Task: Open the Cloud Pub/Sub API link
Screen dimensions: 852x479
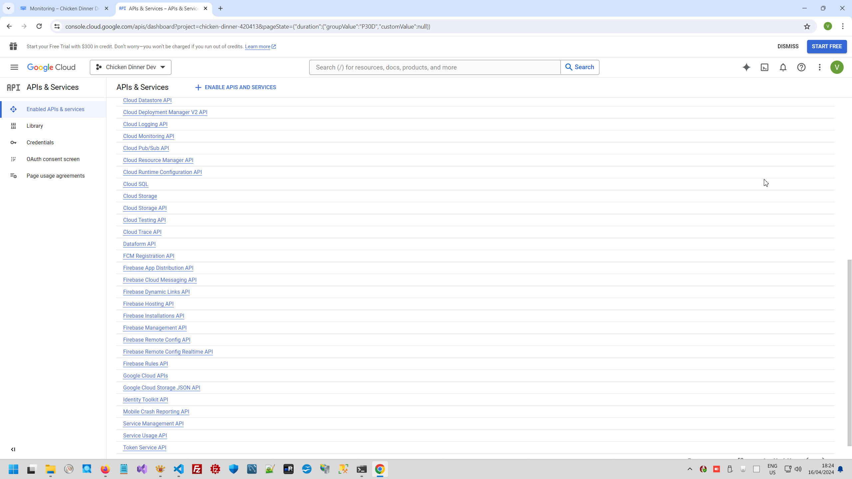Action: coord(146,148)
